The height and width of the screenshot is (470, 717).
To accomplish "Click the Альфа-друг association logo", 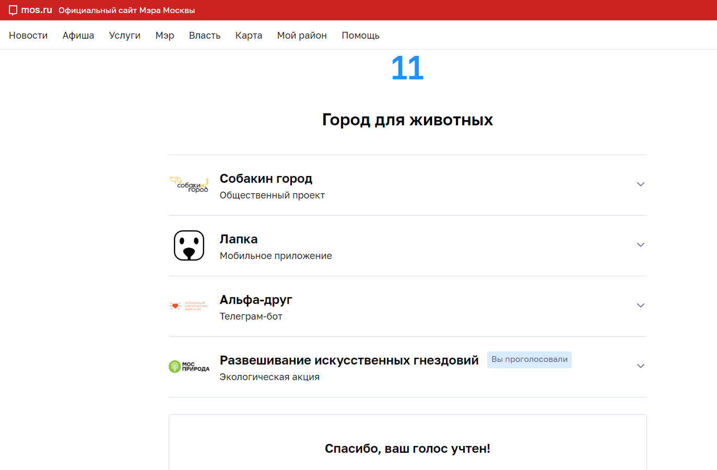I will pyautogui.click(x=189, y=306).
